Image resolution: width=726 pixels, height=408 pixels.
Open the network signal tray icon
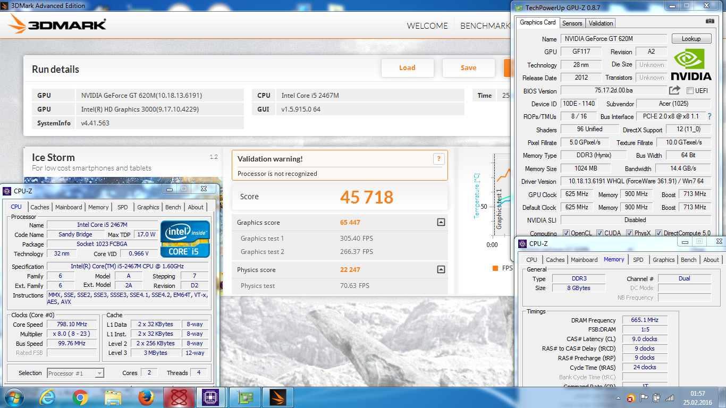coord(670,398)
